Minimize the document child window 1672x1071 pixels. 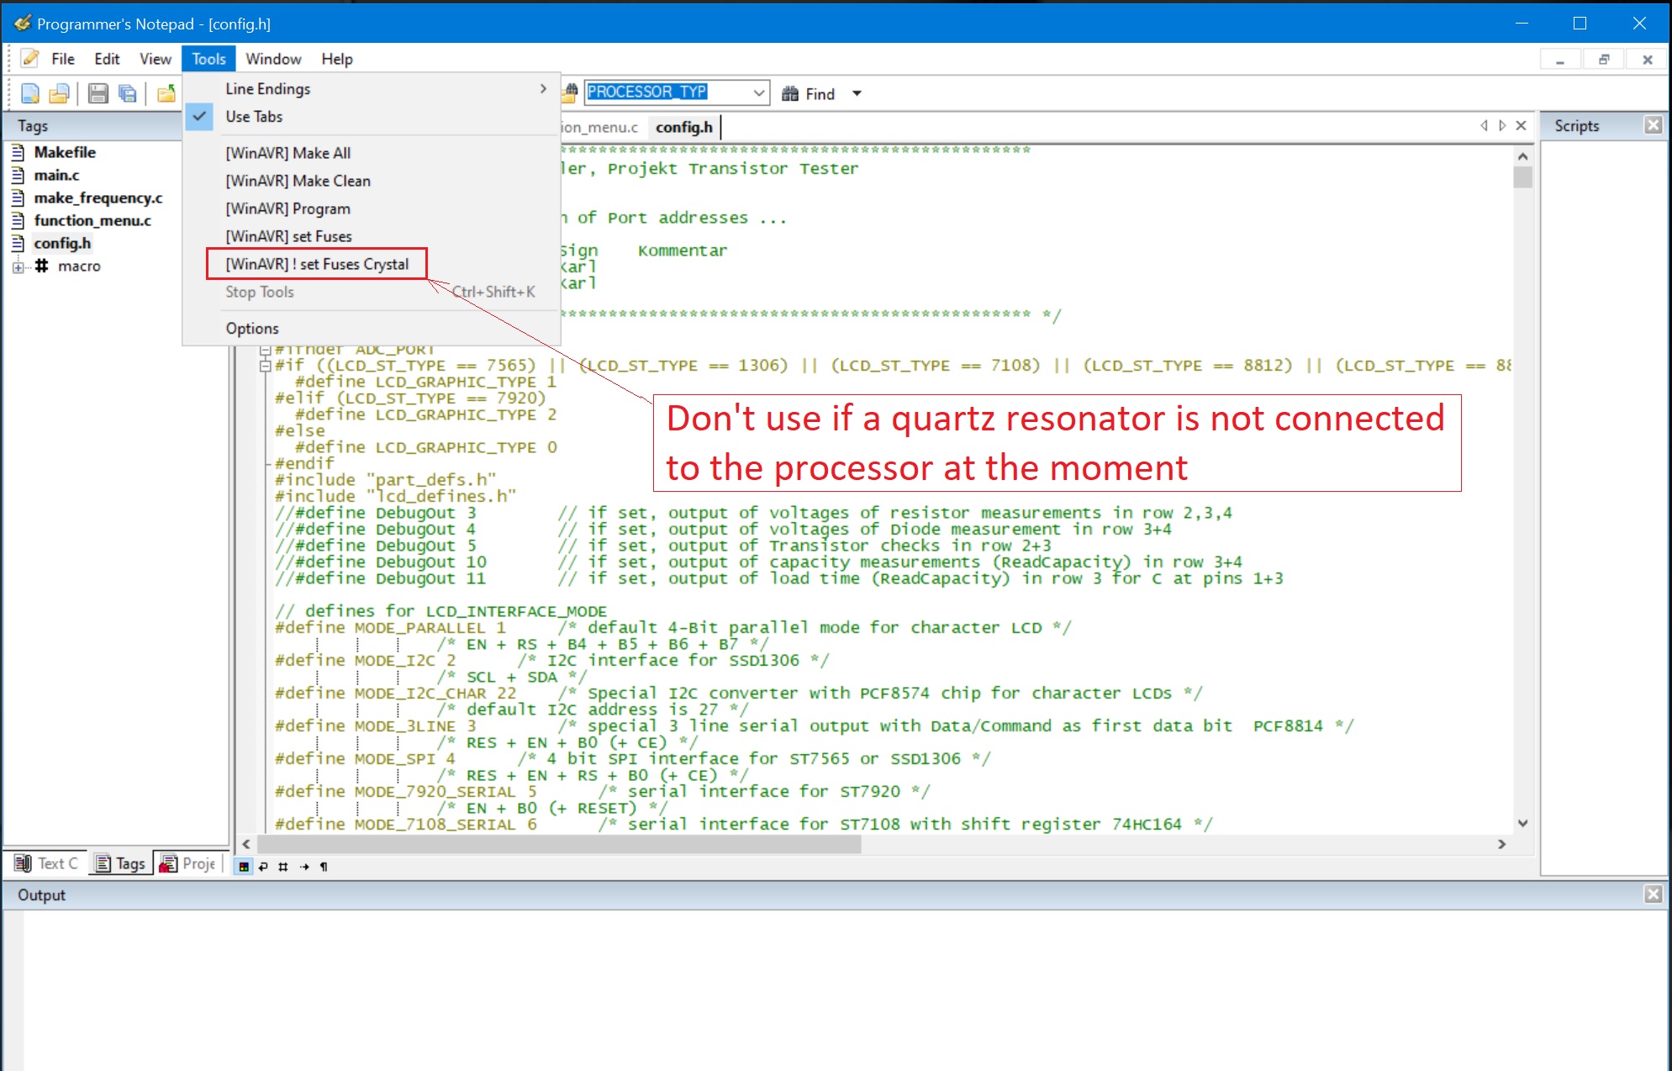(x=1560, y=59)
